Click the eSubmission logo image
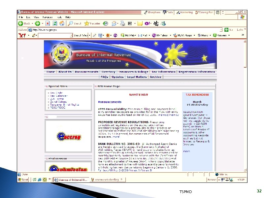This screenshot has width=264, height=198. pos(68,168)
